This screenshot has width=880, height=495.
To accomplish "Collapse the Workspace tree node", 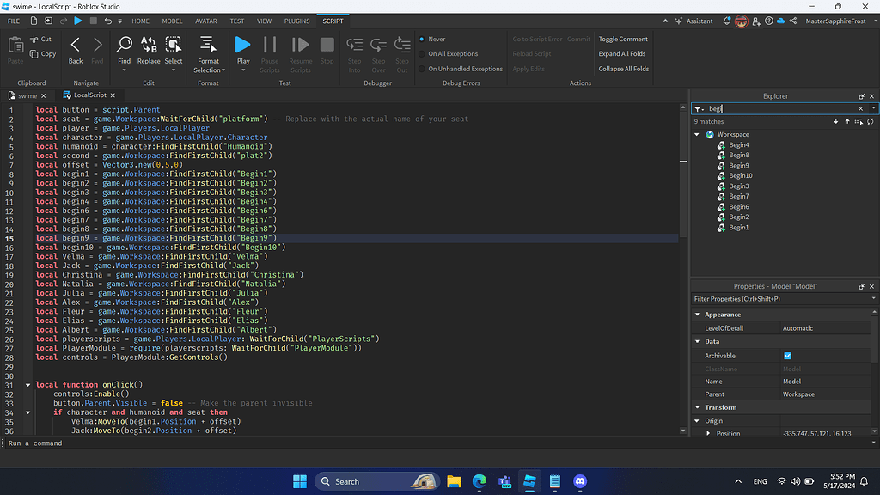I will click(x=697, y=135).
